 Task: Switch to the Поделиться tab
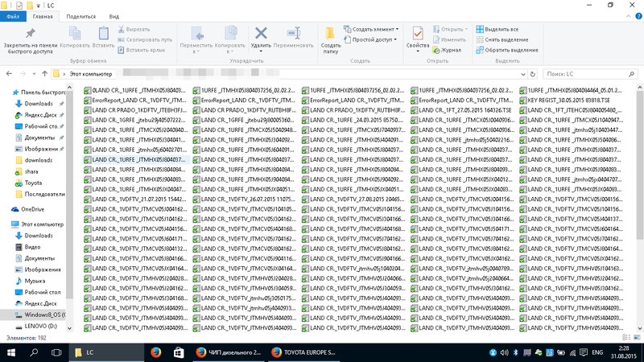(81, 17)
